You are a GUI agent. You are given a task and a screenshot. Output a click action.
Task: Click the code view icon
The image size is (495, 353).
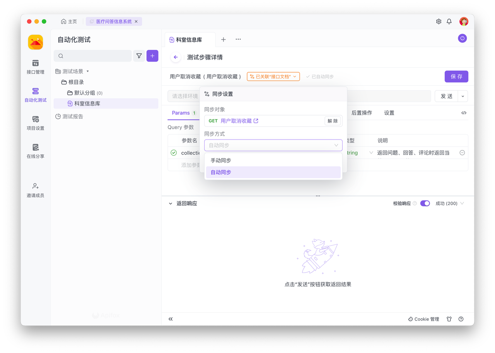point(464,113)
